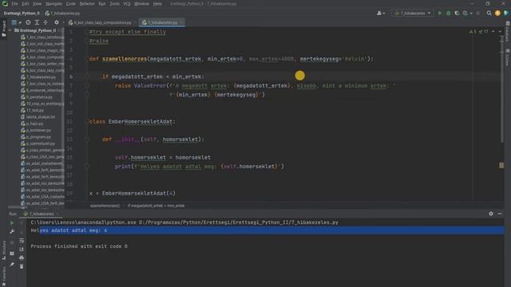This screenshot has width=511, height=287.
Task: Open Search Everywhere magnifier icon
Action: (489, 14)
